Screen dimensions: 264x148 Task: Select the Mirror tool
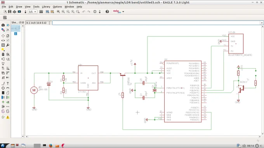[x=3, y=40]
